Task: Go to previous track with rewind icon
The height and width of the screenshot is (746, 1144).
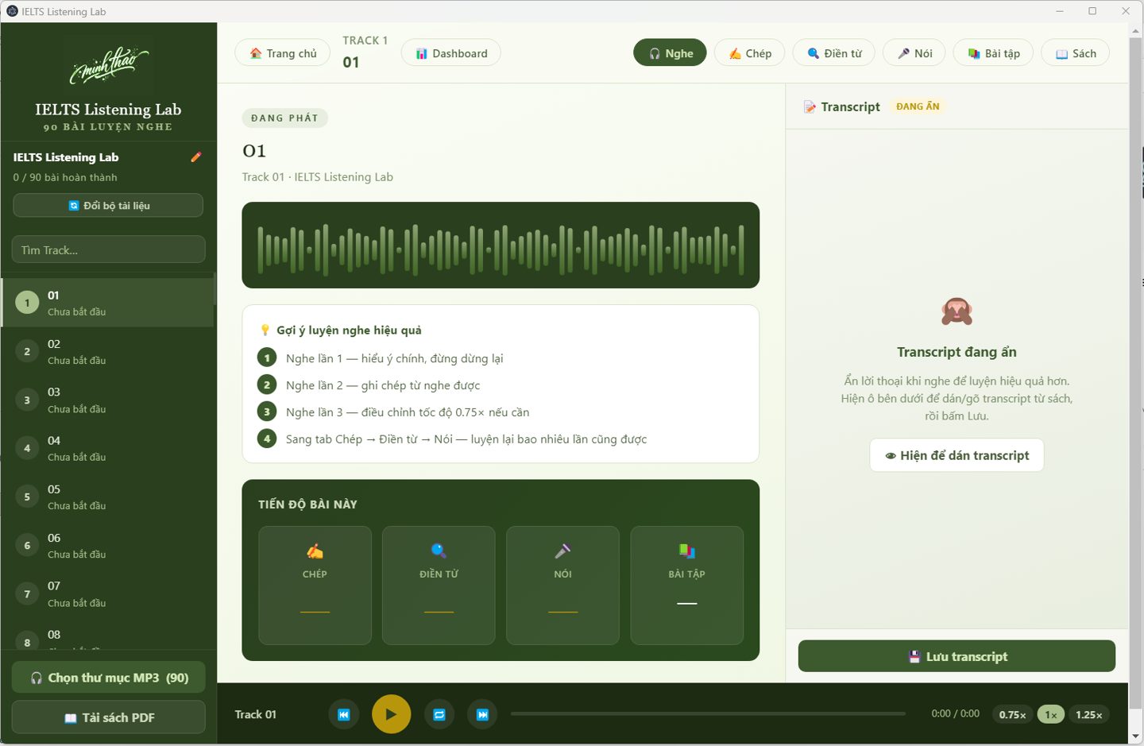Action: pos(343,714)
